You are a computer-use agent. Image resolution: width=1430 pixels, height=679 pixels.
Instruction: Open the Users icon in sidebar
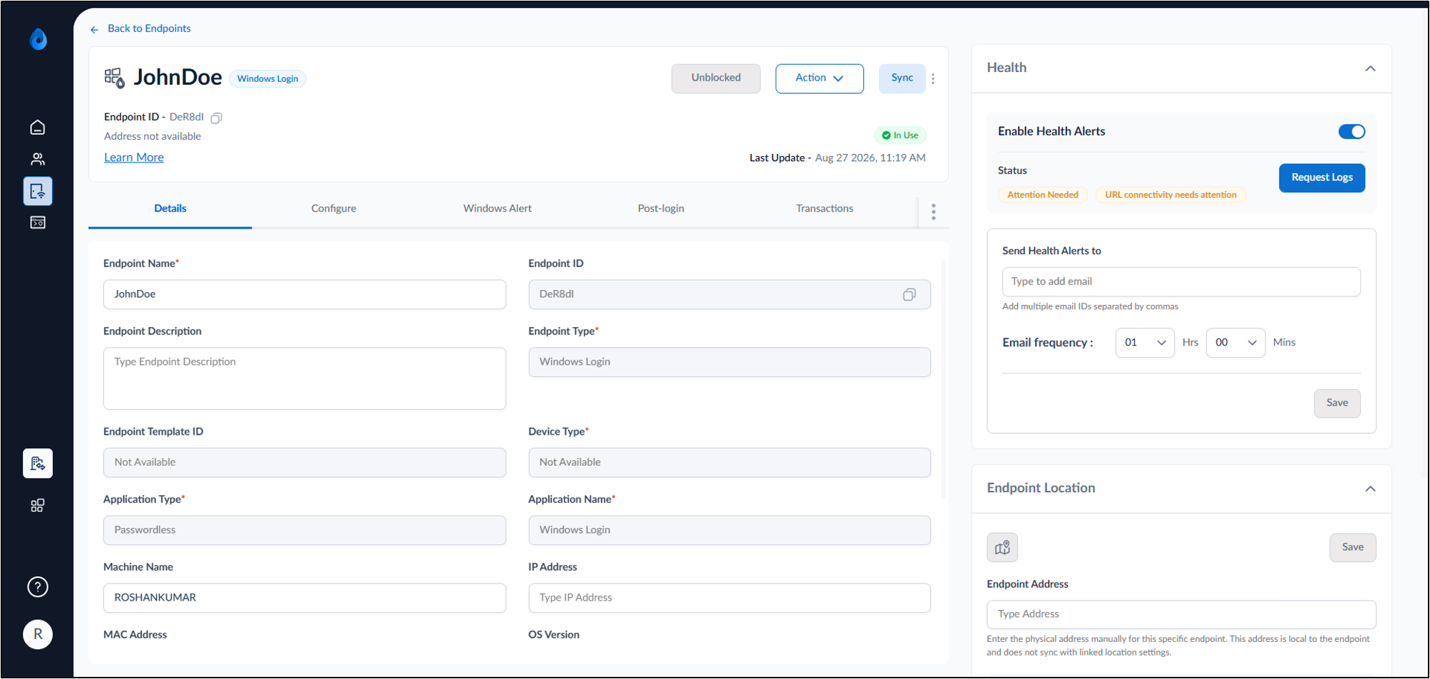(x=38, y=159)
